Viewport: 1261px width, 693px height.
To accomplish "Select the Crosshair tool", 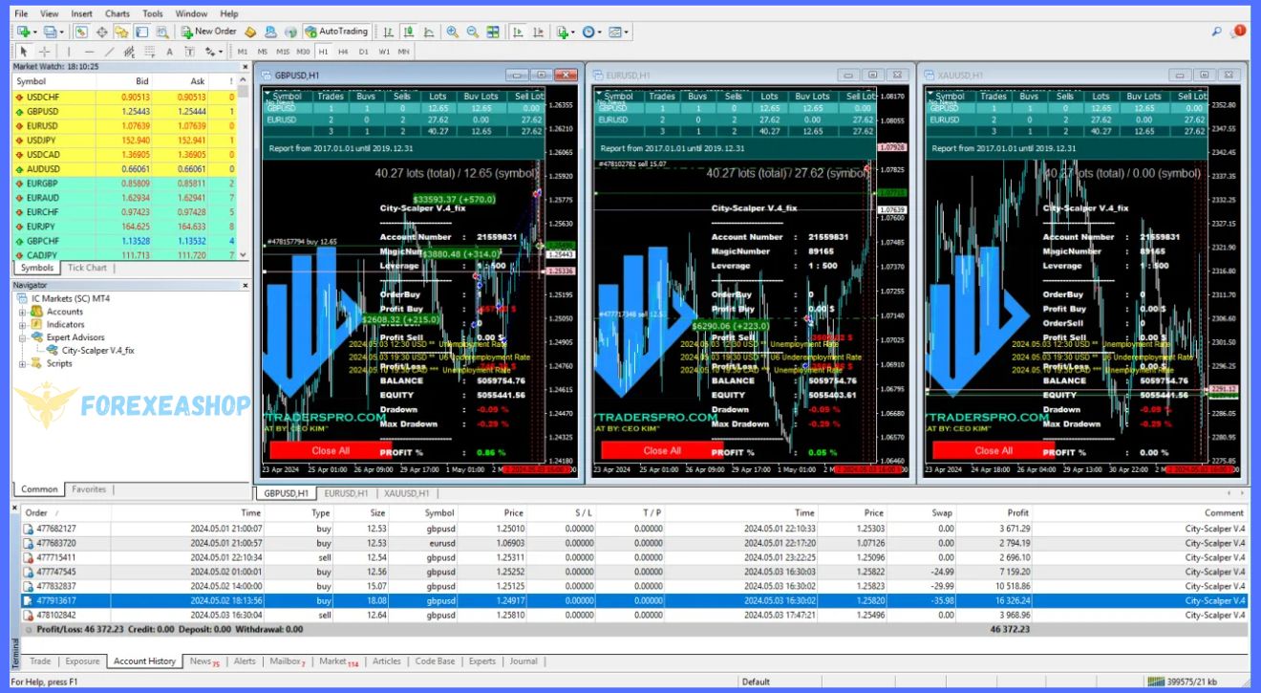I will point(44,52).
